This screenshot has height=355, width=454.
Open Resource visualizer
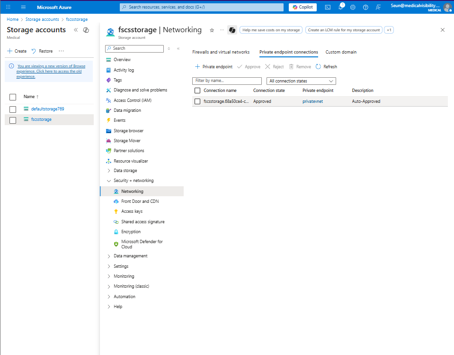131,161
